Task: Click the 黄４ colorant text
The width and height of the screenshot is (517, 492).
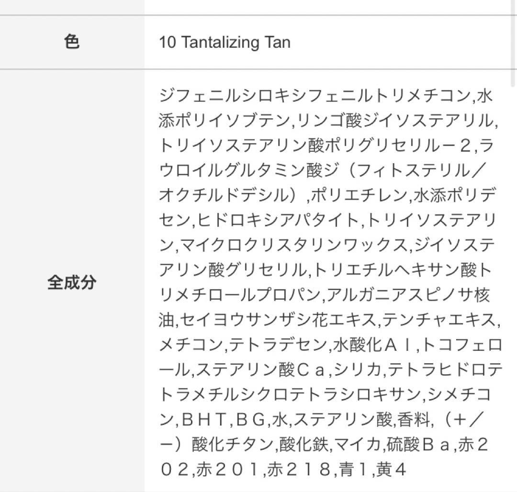Action: click(x=391, y=470)
